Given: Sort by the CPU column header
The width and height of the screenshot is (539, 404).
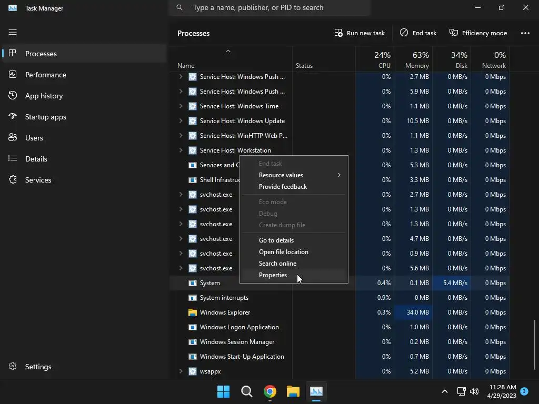Looking at the screenshot, I should click(375, 60).
